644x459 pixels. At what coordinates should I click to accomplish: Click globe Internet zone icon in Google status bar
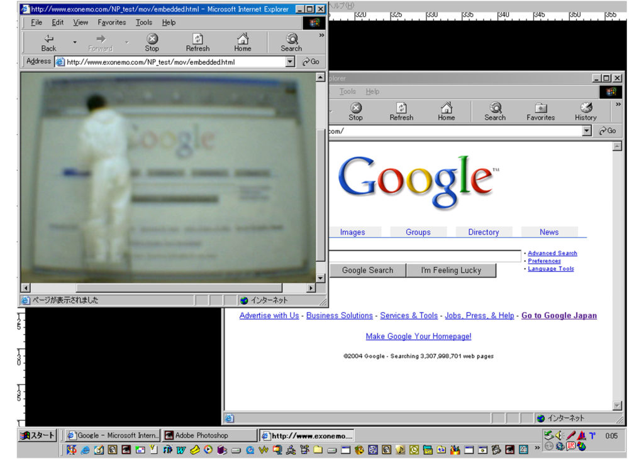(541, 418)
